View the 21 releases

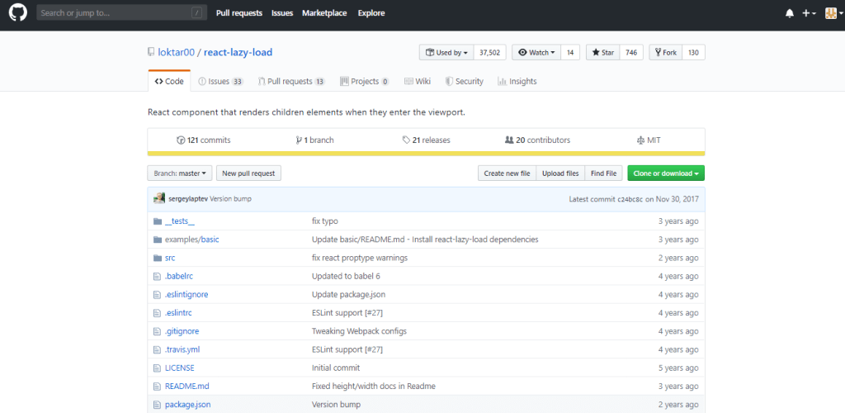tap(427, 140)
